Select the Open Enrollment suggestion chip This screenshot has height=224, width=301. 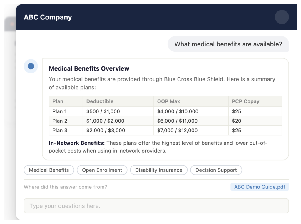pos(102,170)
